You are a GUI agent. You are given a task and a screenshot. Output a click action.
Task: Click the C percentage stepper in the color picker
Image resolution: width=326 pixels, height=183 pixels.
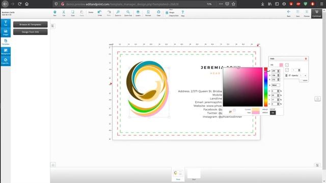(278, 91)
